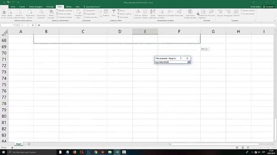Open the Name Box dropdown arrow
The image size is (277, 155).
(14, 25)
